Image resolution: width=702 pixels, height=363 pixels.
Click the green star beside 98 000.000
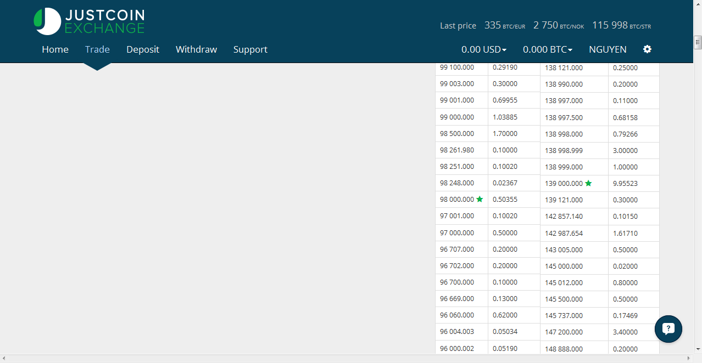coord(480,199)
